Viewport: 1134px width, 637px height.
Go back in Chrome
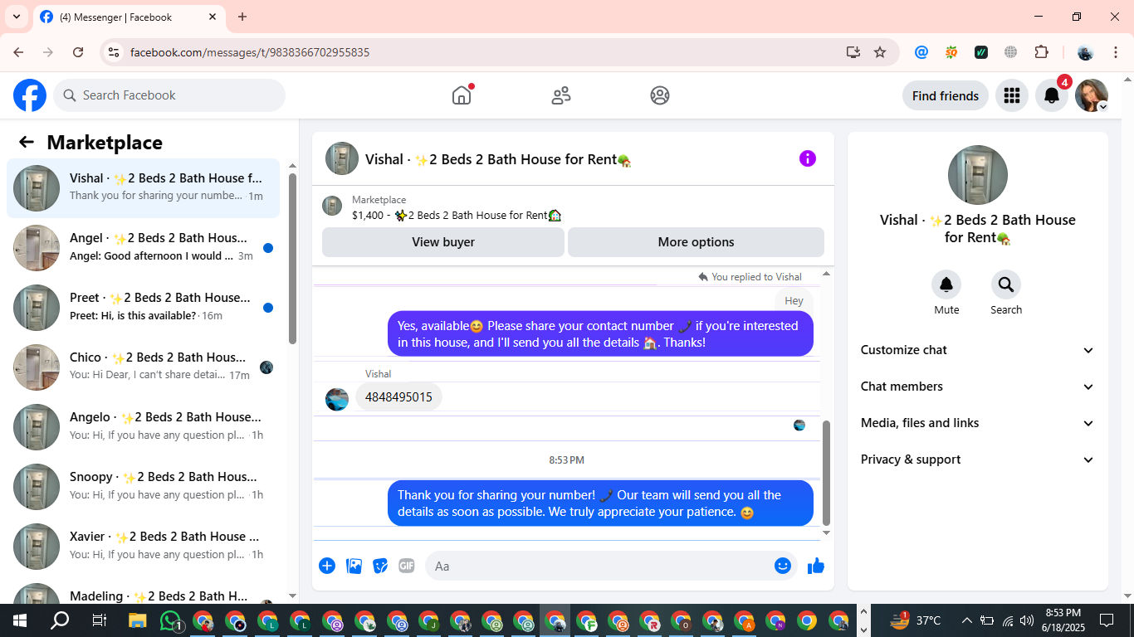(x=18, y=52)
